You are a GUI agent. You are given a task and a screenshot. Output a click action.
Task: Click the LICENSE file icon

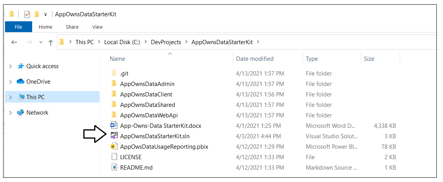click(114, 157)
